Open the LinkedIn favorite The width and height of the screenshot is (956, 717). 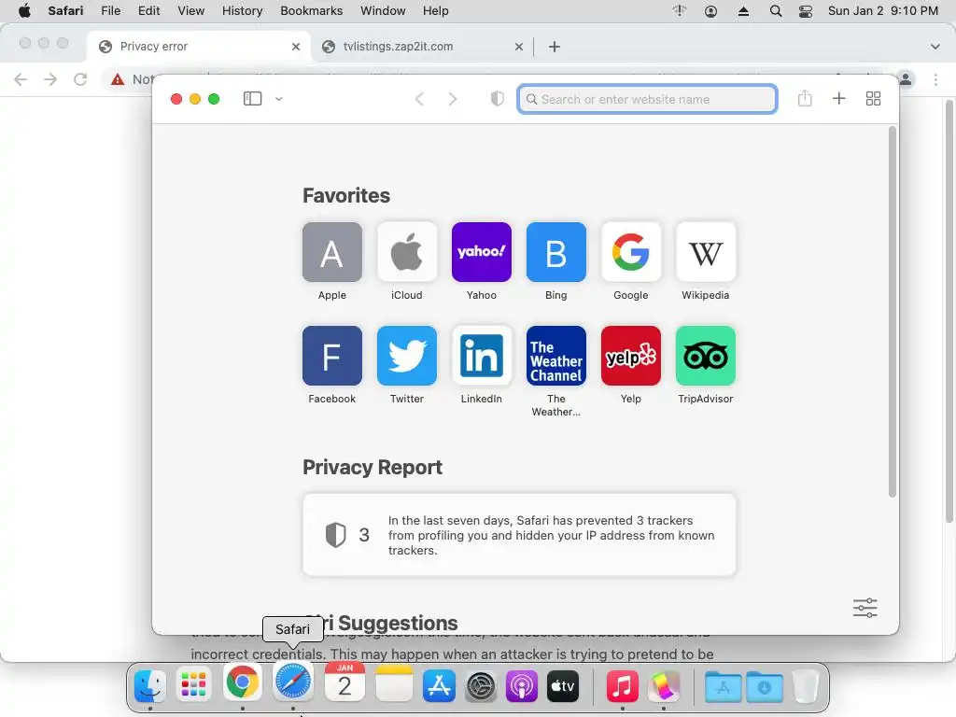pyautogui.click(x=481, y=356)
